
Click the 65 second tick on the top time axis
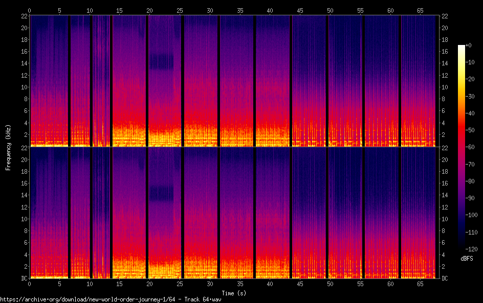(x=421, y=10)
